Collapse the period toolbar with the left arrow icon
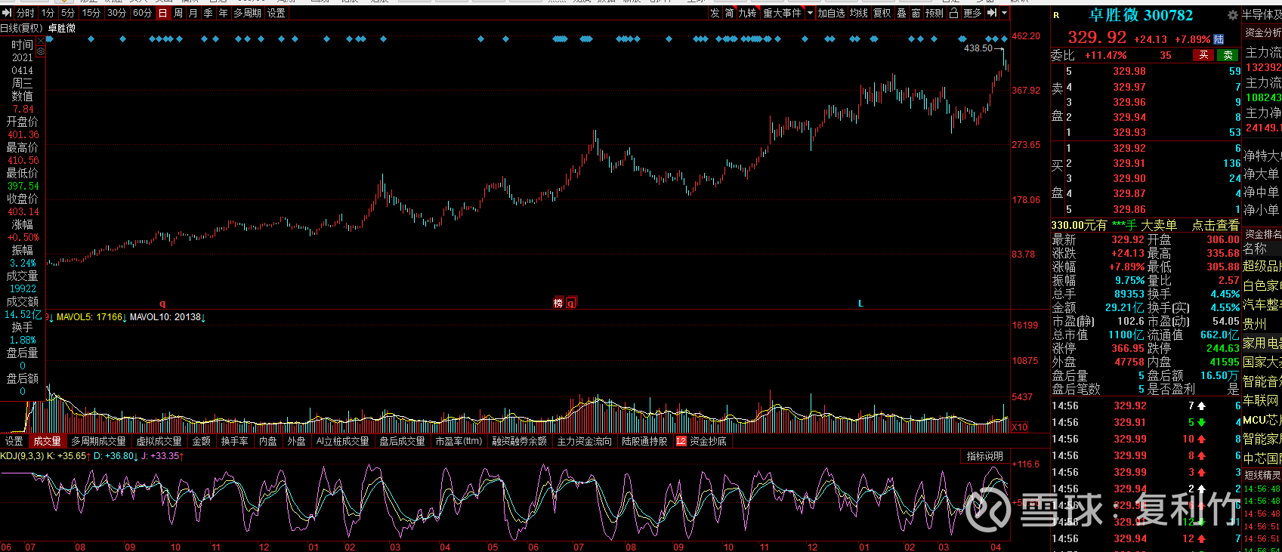Viewport: 1282px width, 552px height. tap(7, 13)
